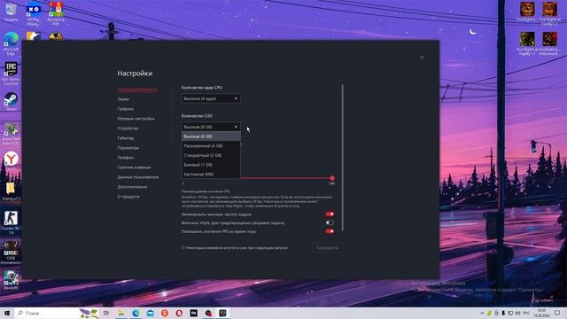Click the microphone tray icon
The width and height of the screenshot is (567, 319).
click(503, 313)
